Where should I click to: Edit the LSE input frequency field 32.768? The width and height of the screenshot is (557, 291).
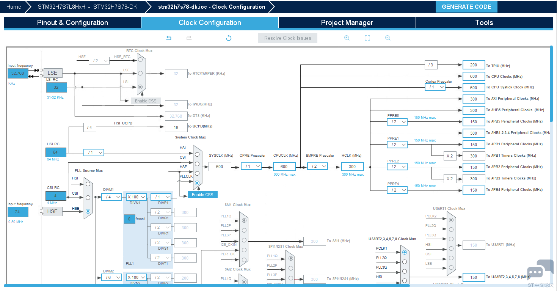18,73
